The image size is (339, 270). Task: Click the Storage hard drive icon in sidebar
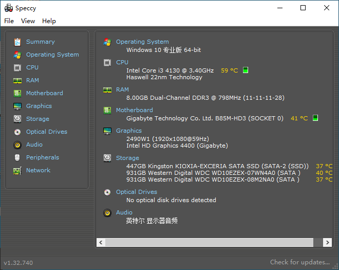17,119
